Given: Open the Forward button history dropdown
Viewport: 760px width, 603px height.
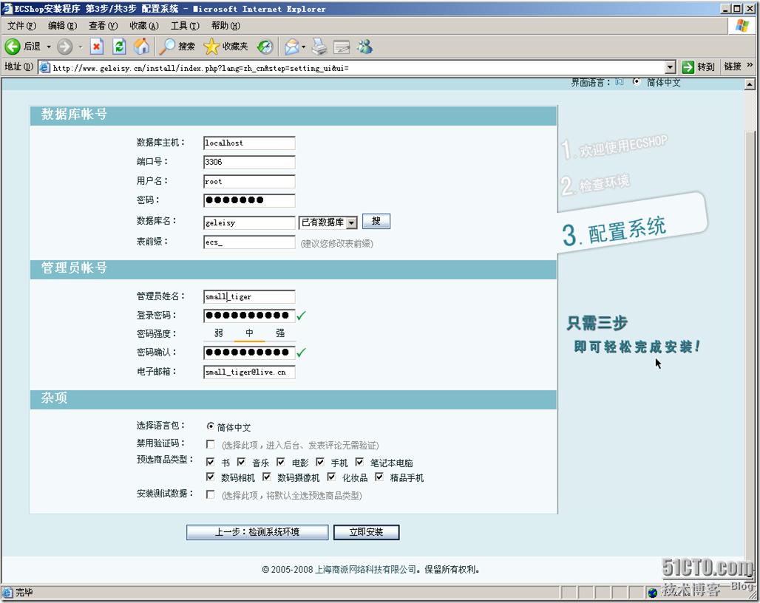Looking at the screenshot, I should [x=81, y=47].
